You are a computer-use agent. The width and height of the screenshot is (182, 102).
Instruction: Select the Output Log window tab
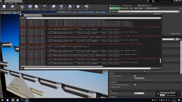point(33,15)
